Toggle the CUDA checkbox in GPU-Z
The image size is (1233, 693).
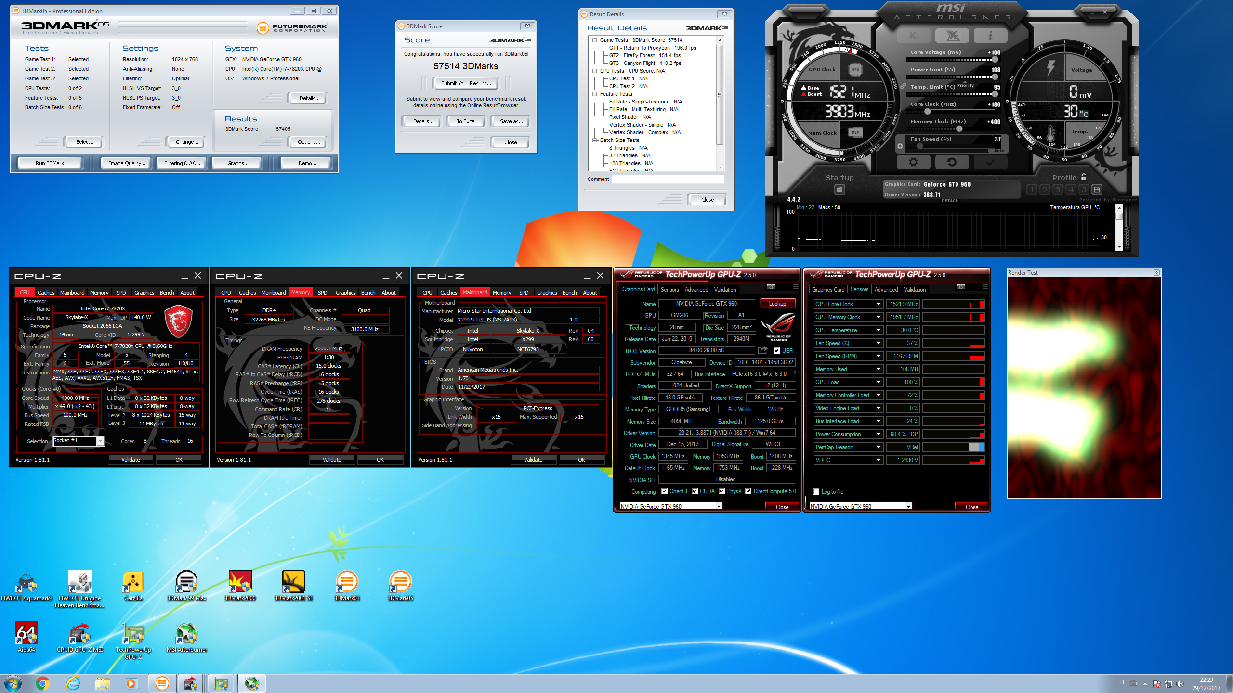click(695, 491)
